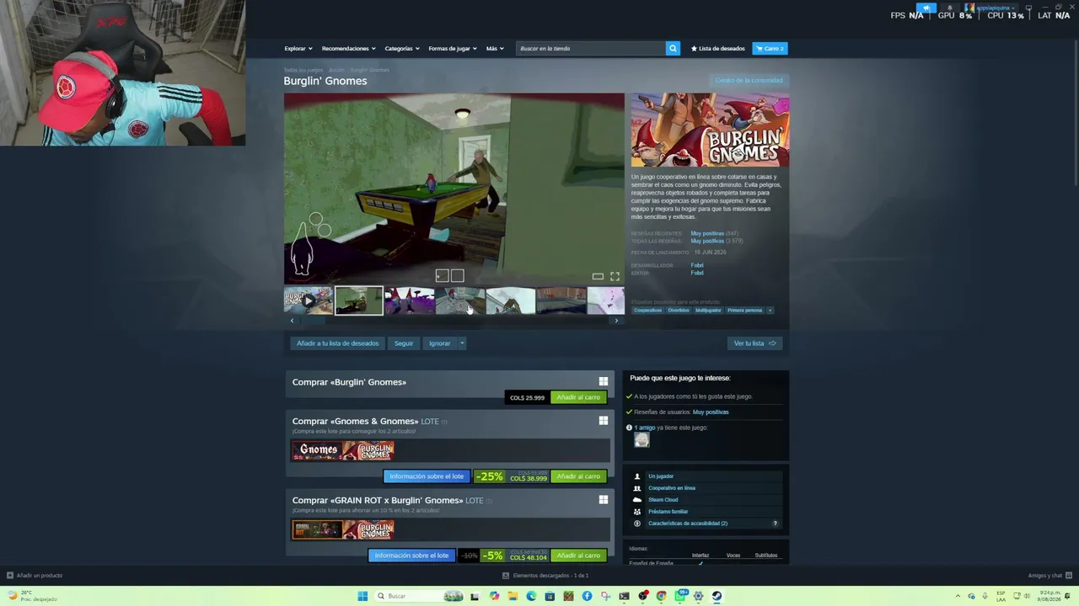This screenshot has height=606, width=1079.
Task: Click Añadir a tu lista de deseados
Action: coord(337,343)
